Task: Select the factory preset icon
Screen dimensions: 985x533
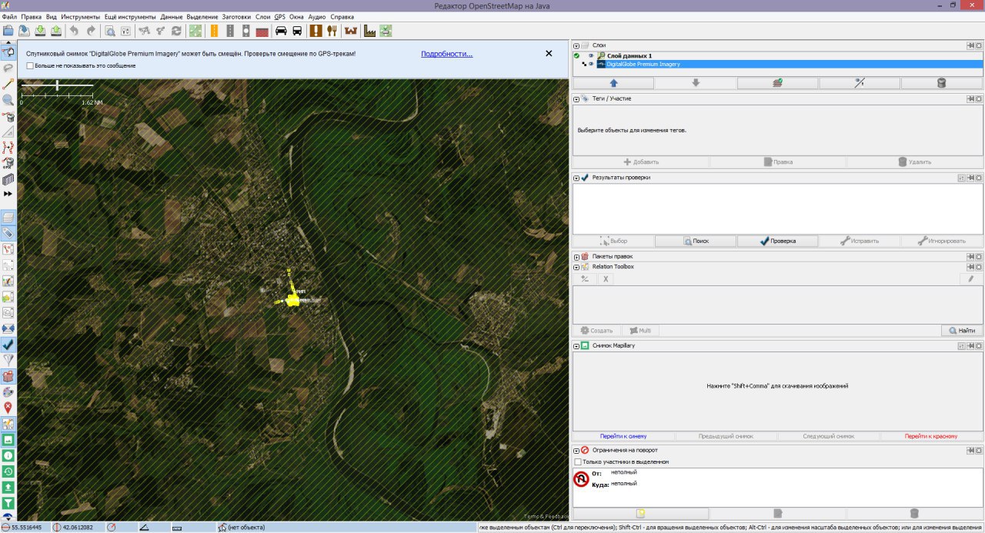Action: (369, 31)
